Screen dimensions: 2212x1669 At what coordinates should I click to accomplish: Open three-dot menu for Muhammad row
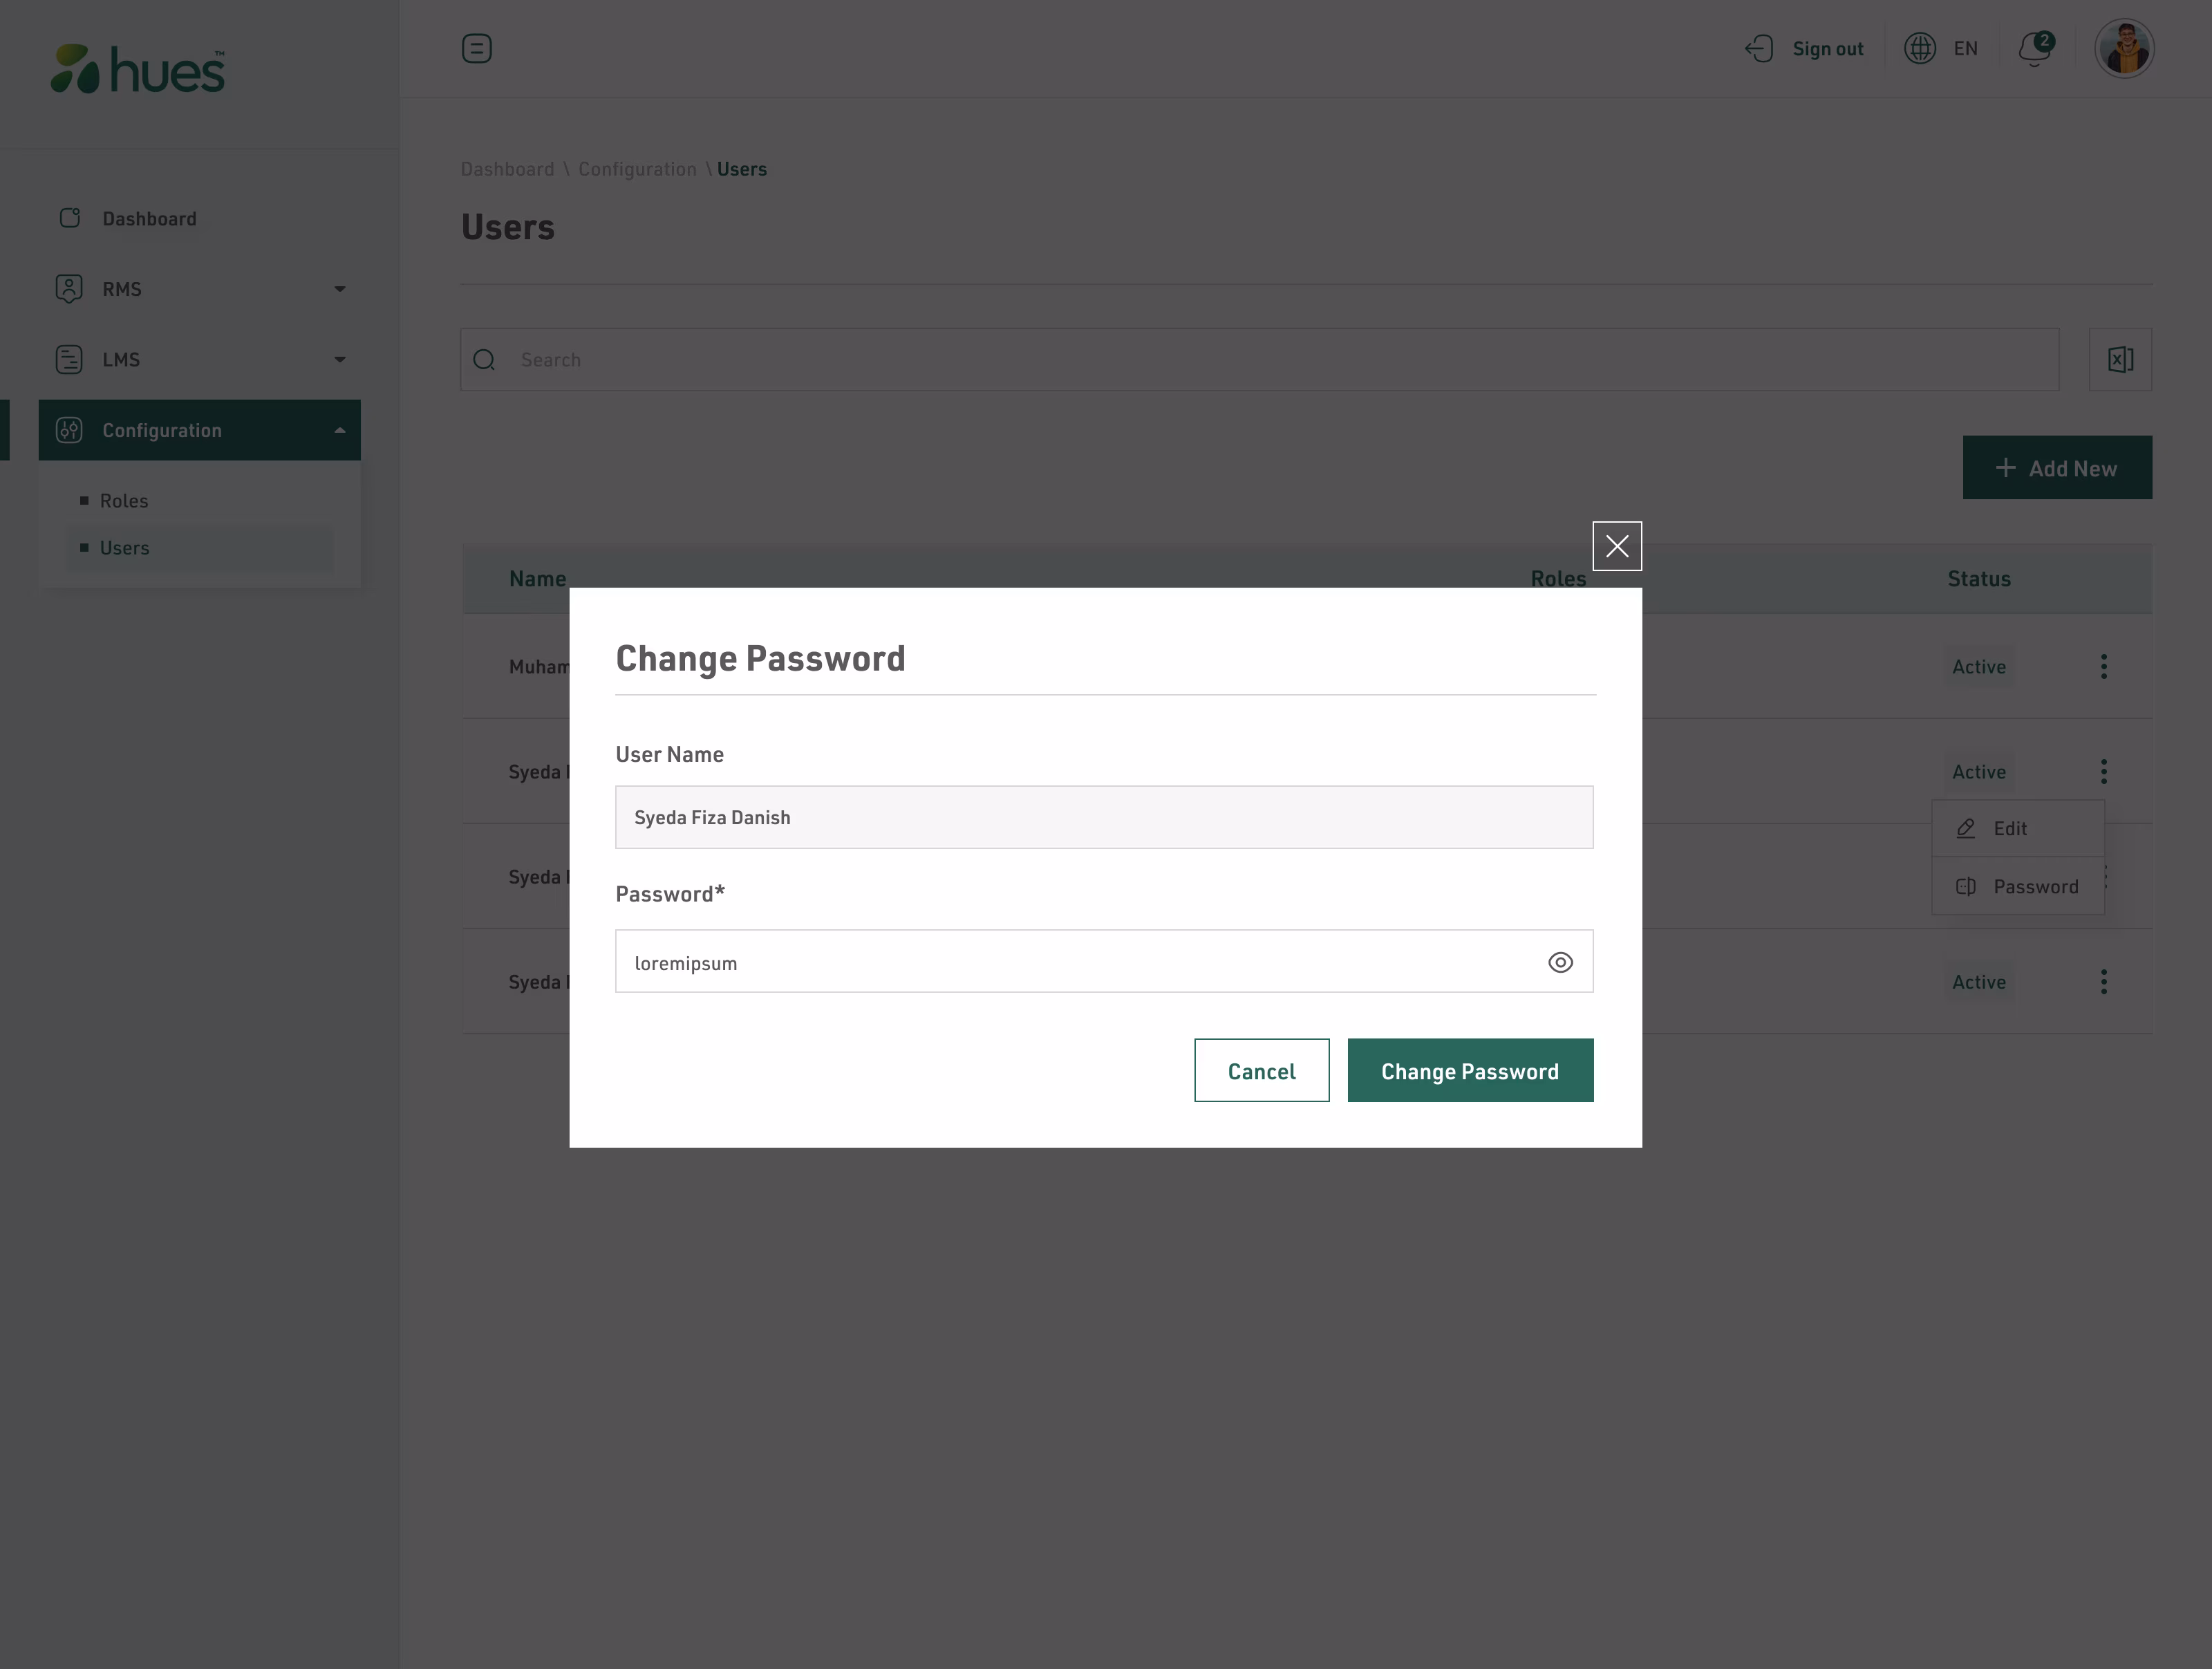(x=2104, y=667)
